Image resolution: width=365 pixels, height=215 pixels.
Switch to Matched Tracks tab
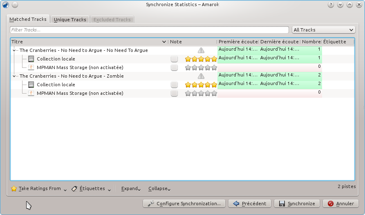tap(28, 19)
